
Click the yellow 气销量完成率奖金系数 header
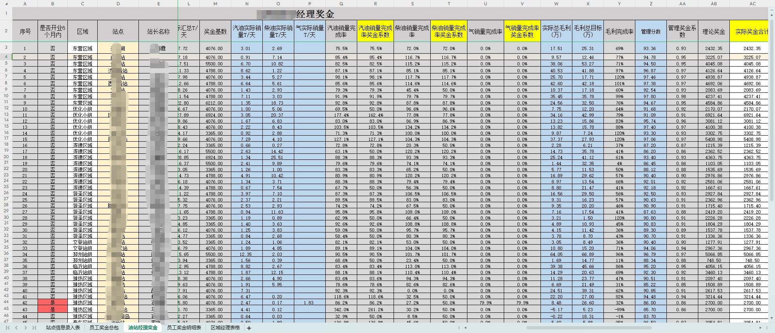pyautogui.click(x=522, y=31)
